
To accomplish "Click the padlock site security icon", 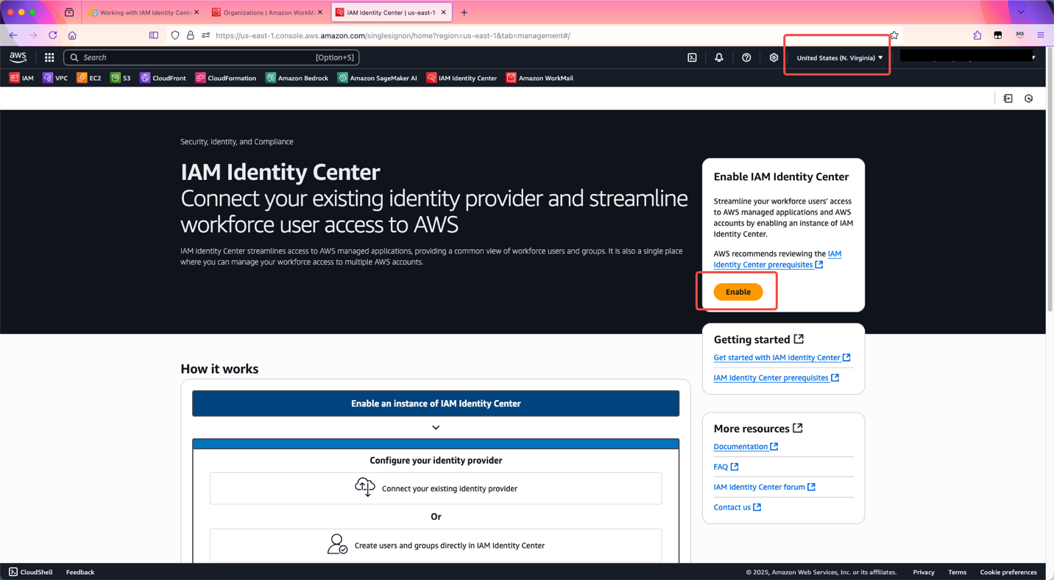I will [191, 35].
